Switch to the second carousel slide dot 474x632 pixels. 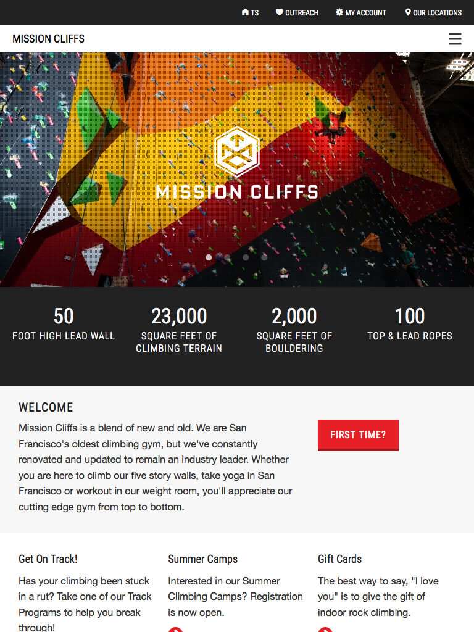tap(227, 257)
